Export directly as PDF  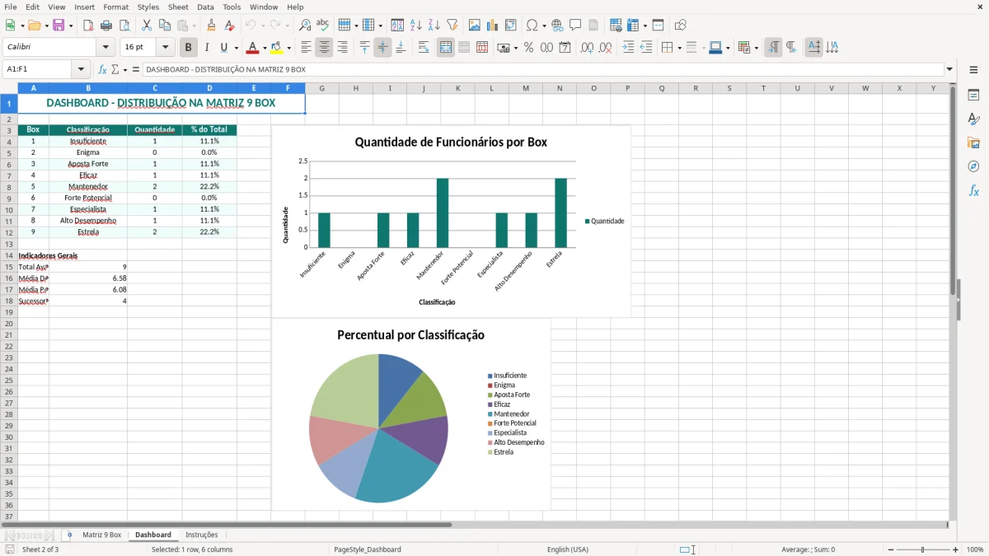click(87, 26)
